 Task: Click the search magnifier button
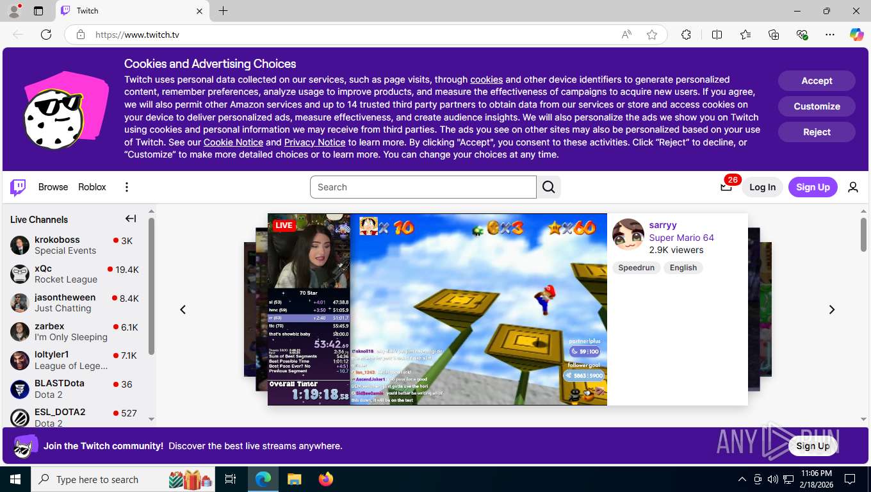point(549,187)
